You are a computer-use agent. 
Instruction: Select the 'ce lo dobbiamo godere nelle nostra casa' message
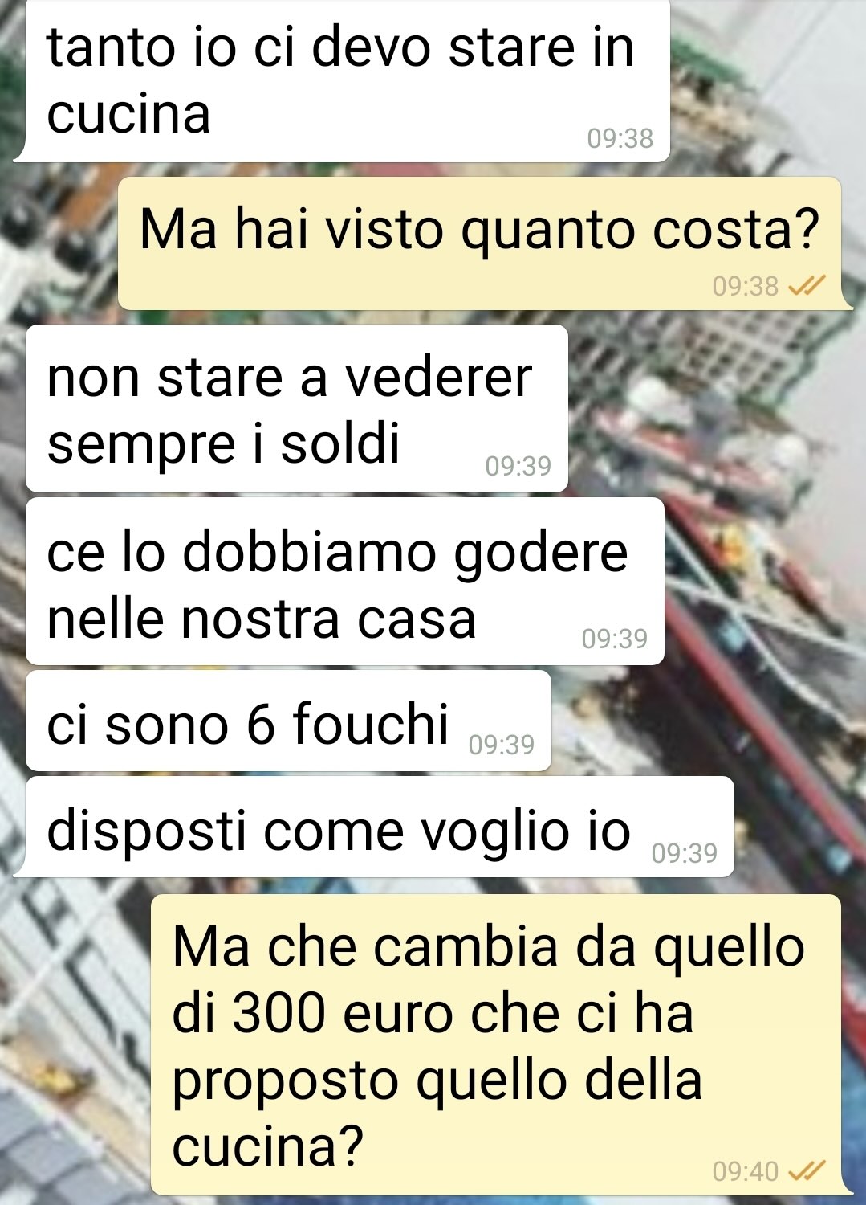345,582
